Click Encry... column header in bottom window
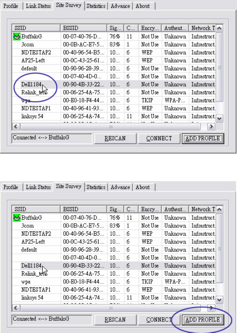The height and width of the screenshot is (333, 237). (150, 209)
